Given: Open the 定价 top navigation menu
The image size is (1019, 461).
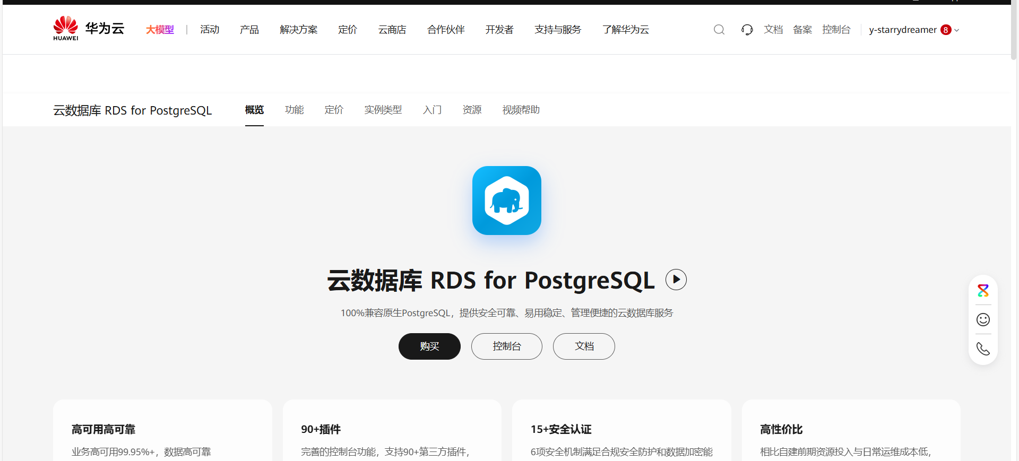Looking at the screenshot, I should (348, 30).
